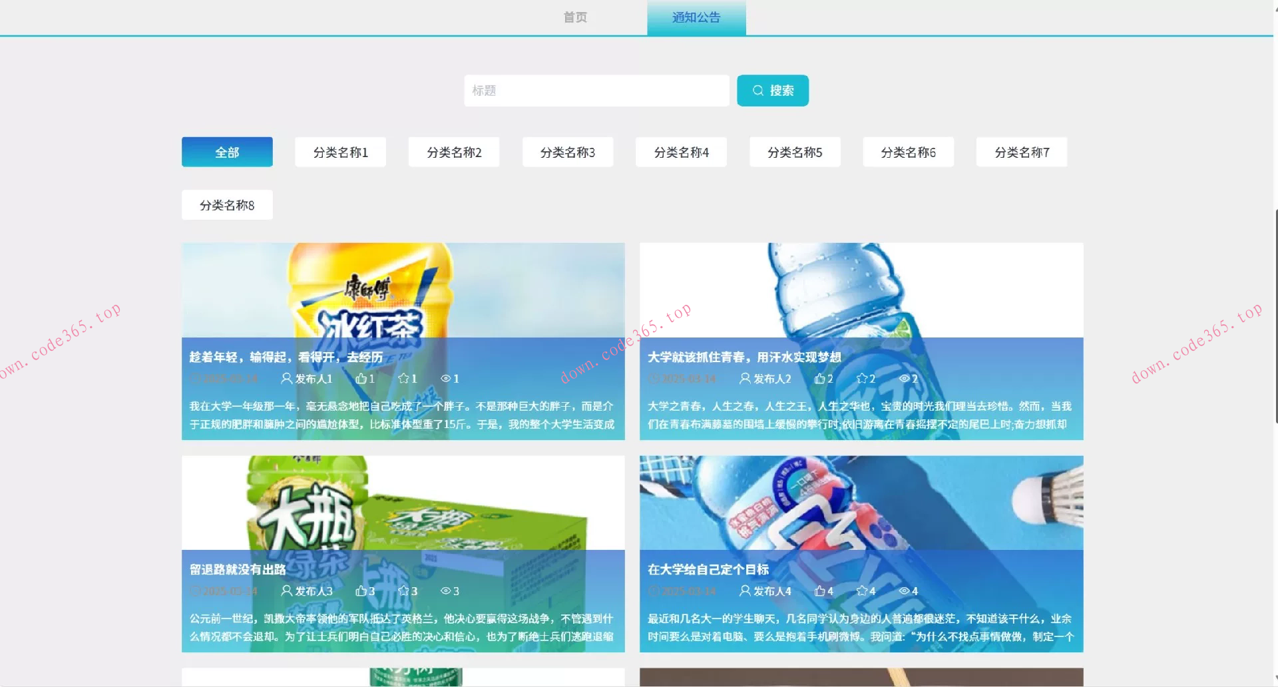Click the thumbs-up icon on "在大学给自己定个目标"
This screenshot has width=1278, height=687.
tap(819, 590)
